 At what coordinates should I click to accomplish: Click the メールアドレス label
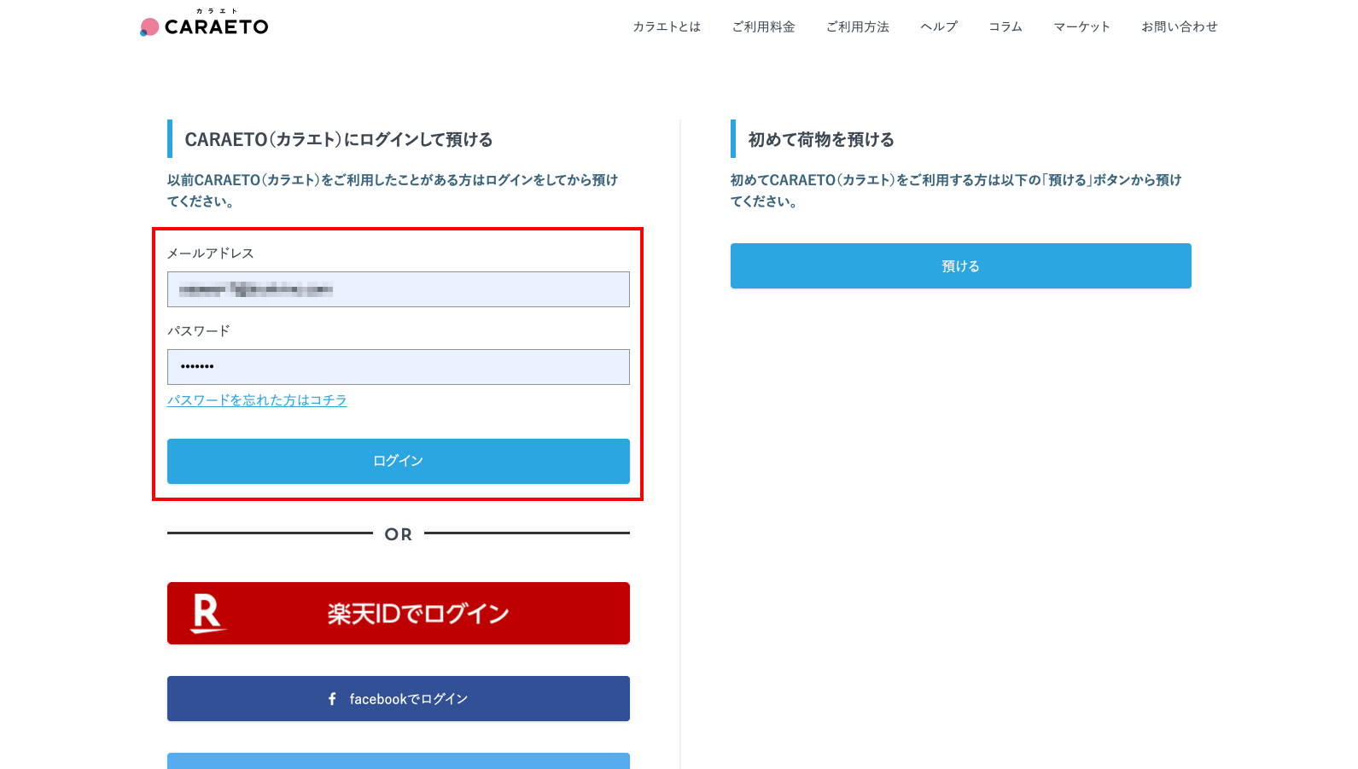[210, 253]
